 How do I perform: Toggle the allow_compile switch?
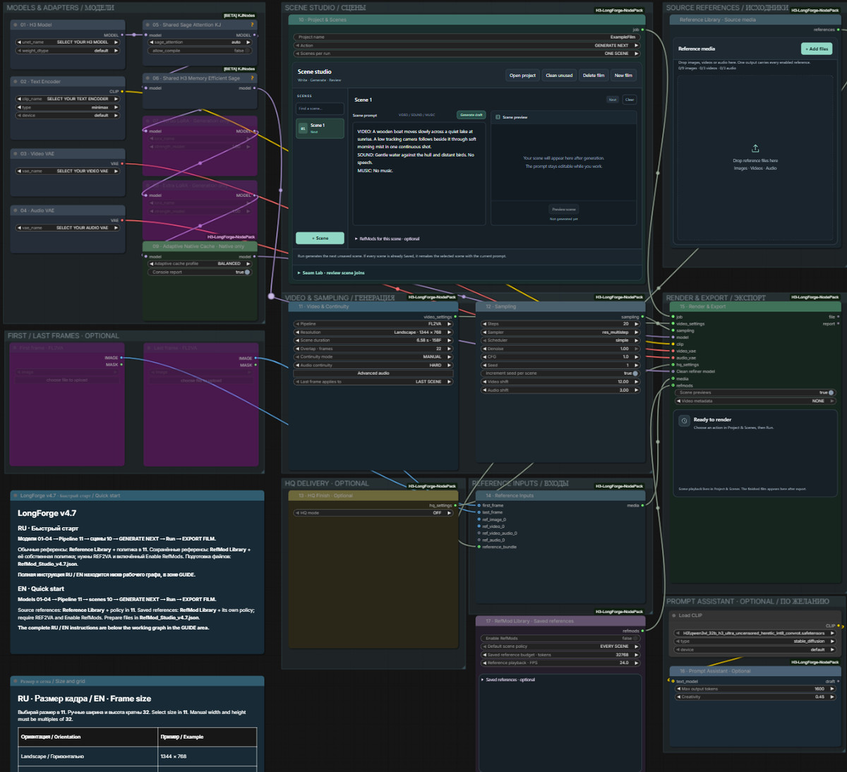point(248,51)
